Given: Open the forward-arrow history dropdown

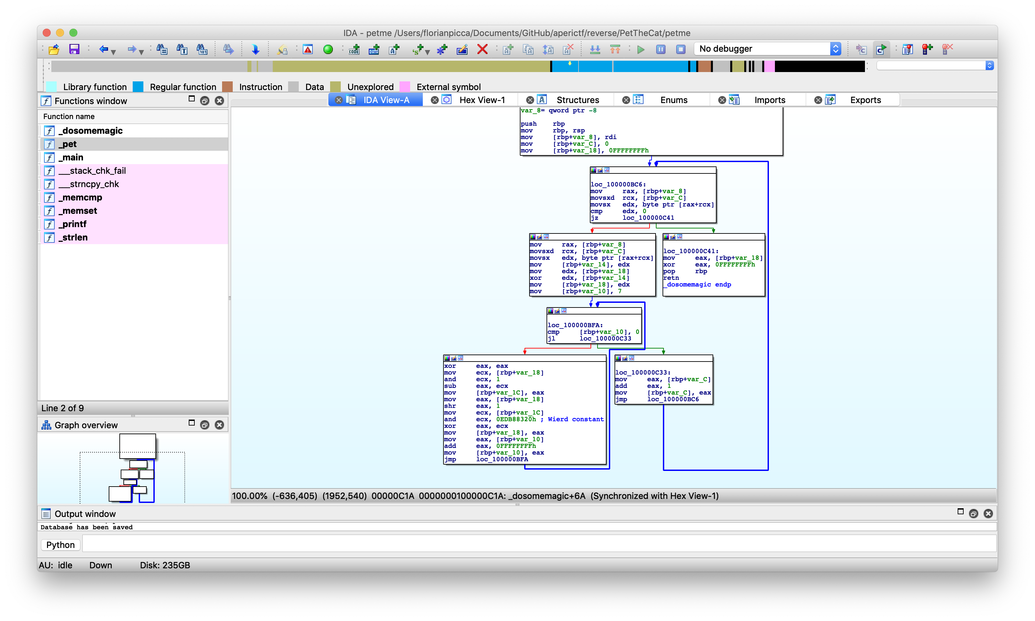Looking at the screenshot, I should [141, 52].
